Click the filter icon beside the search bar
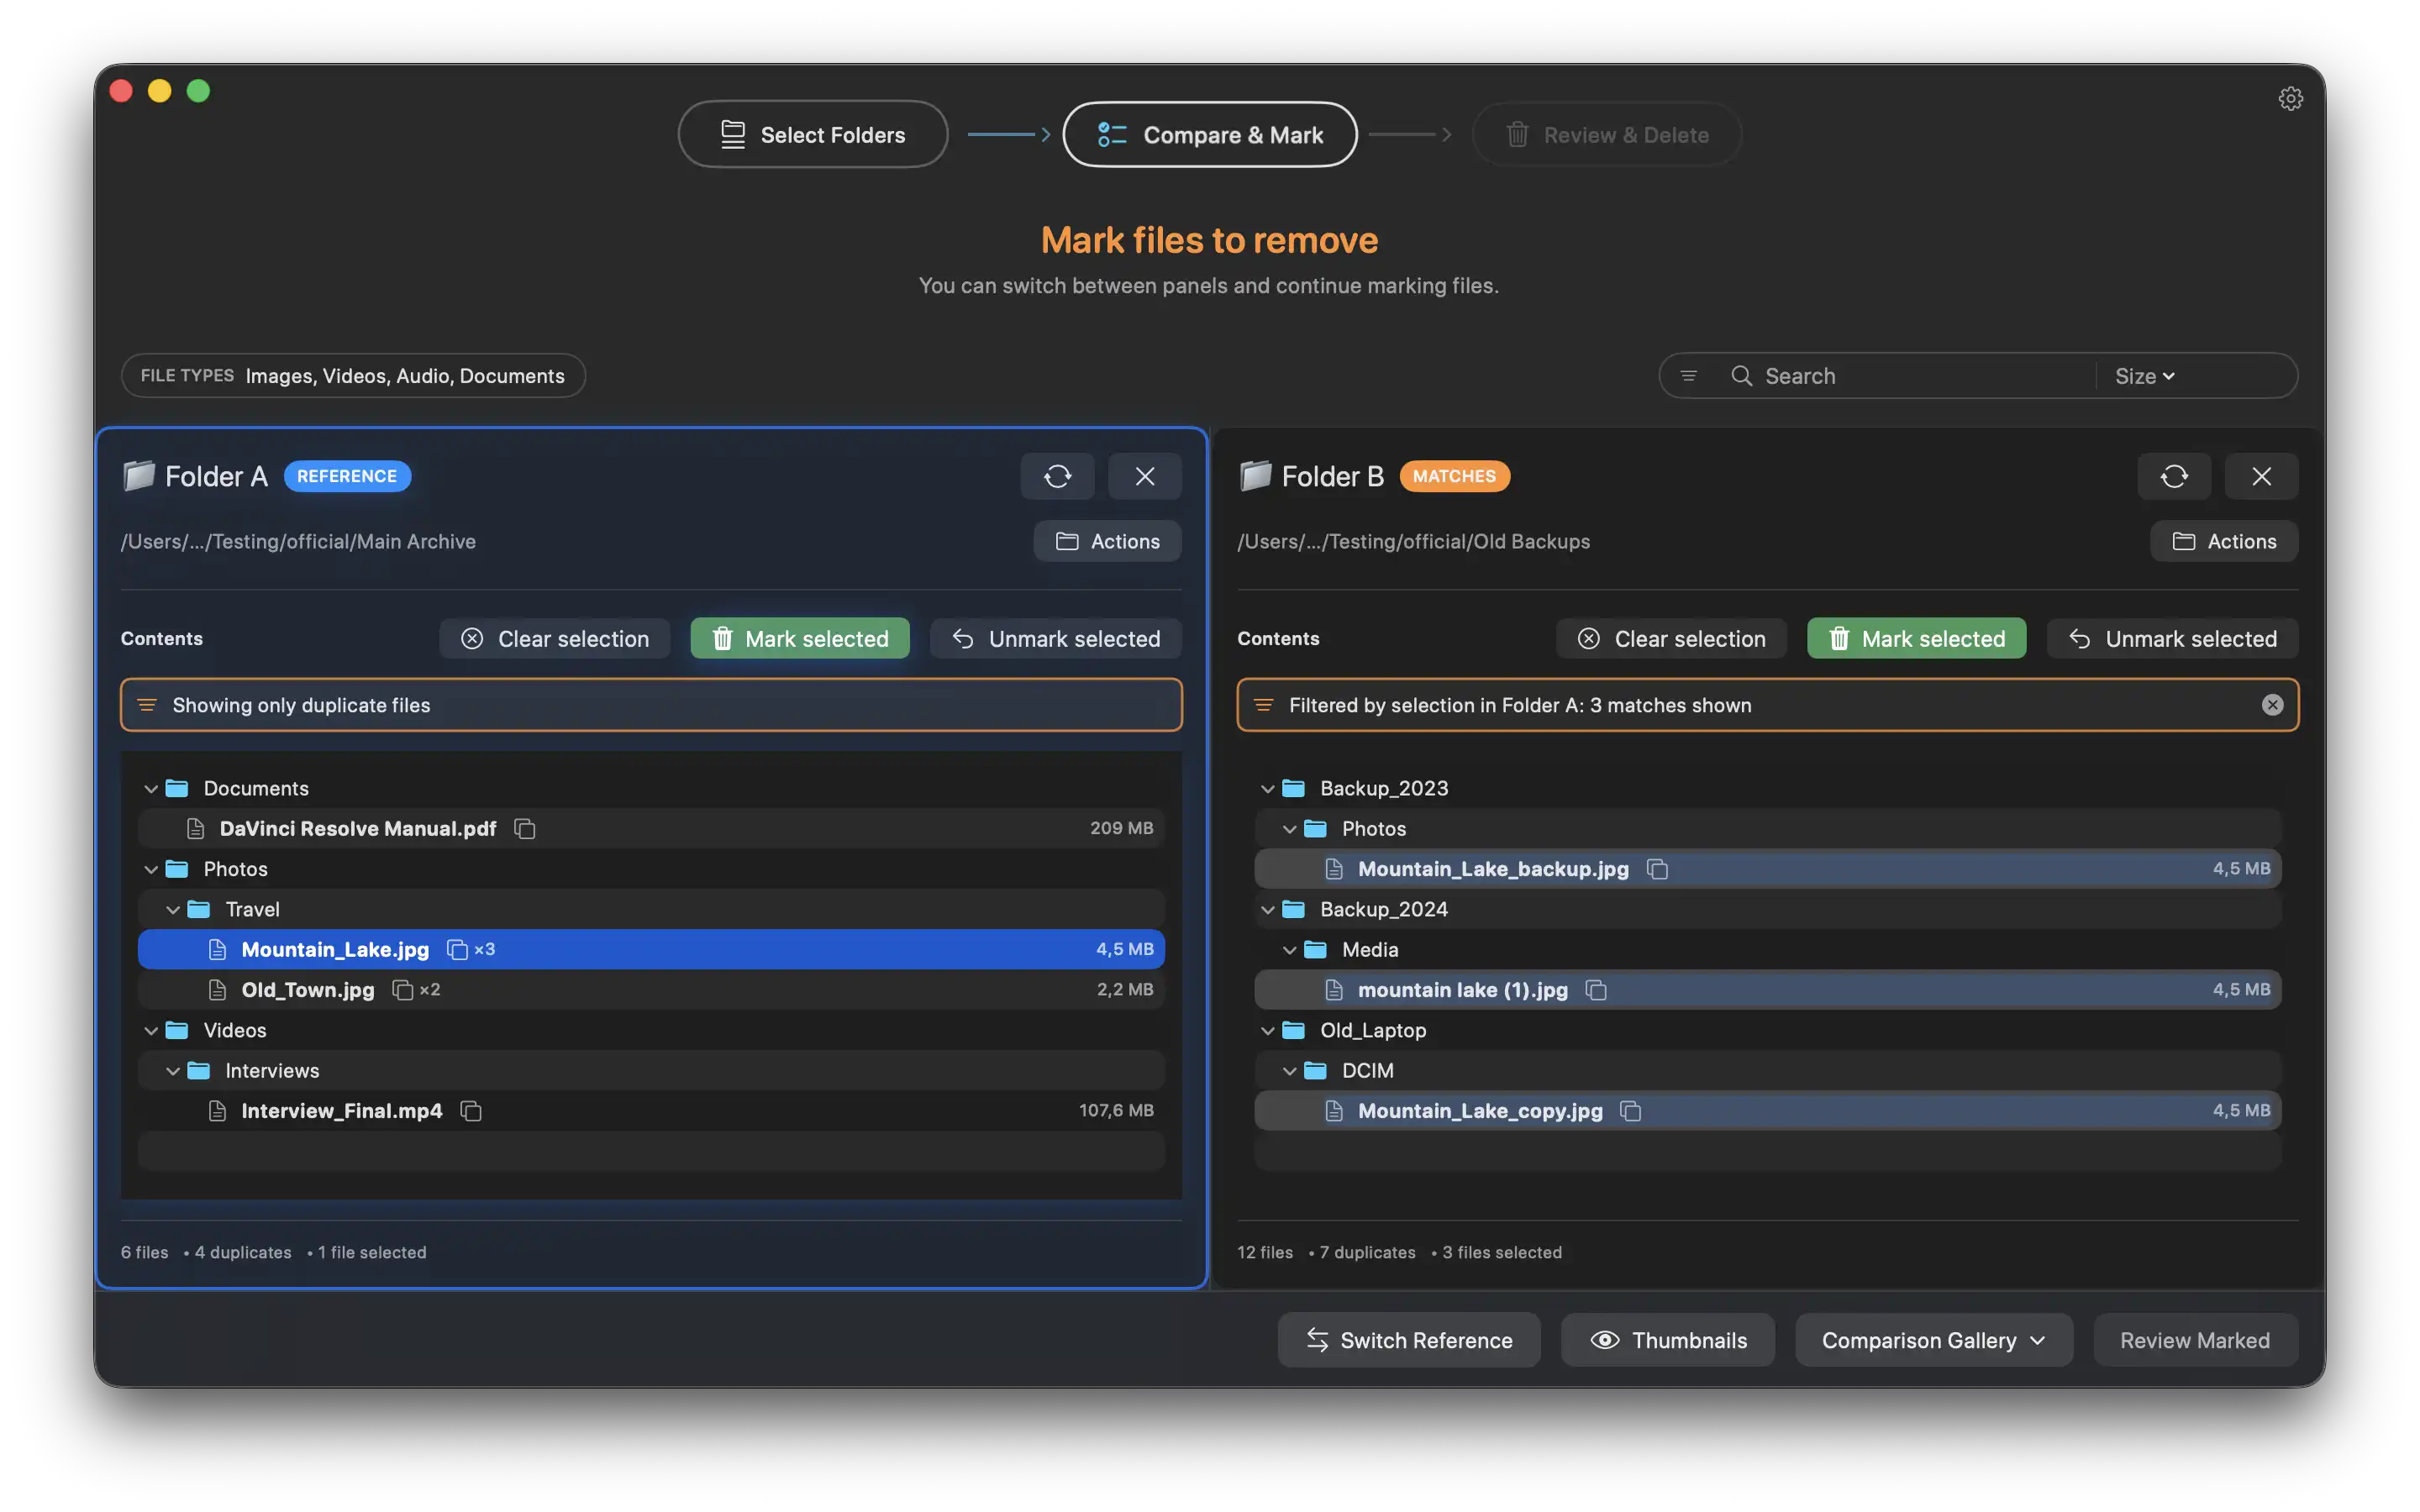The width and height of the screenshot is (2420, 1512). [x=1689, y=375]
